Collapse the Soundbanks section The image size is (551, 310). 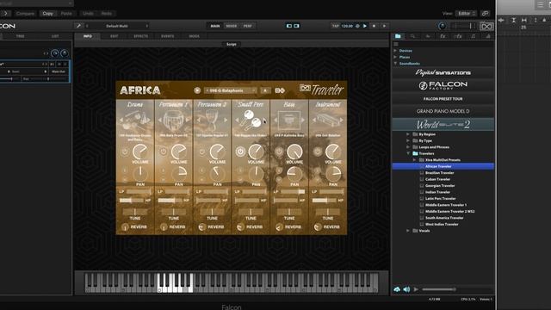(x=395, y=64)
